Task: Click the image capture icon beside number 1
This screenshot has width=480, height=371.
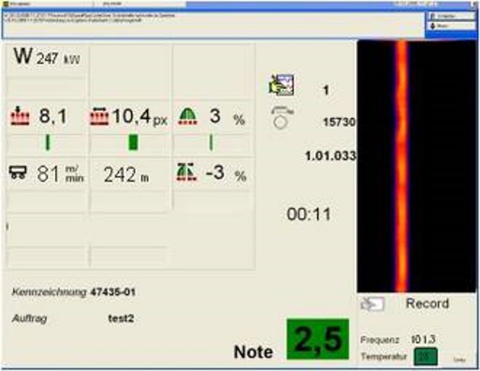Action: pos(281,85)
